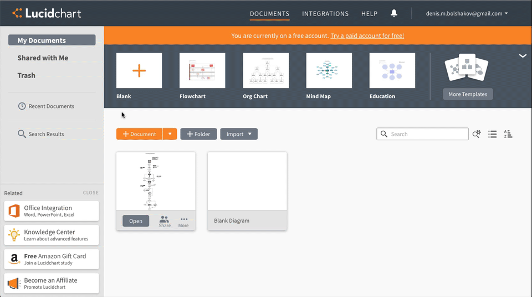Close the Related panel
Image resolution: width=532 pixels, height=297 pixels.
[x=90, y=192]
